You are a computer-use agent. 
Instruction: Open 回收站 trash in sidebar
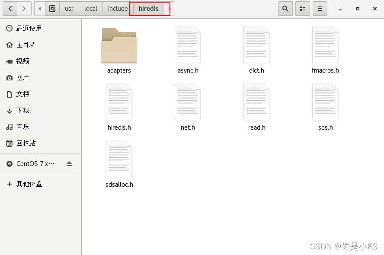[41, 143]
